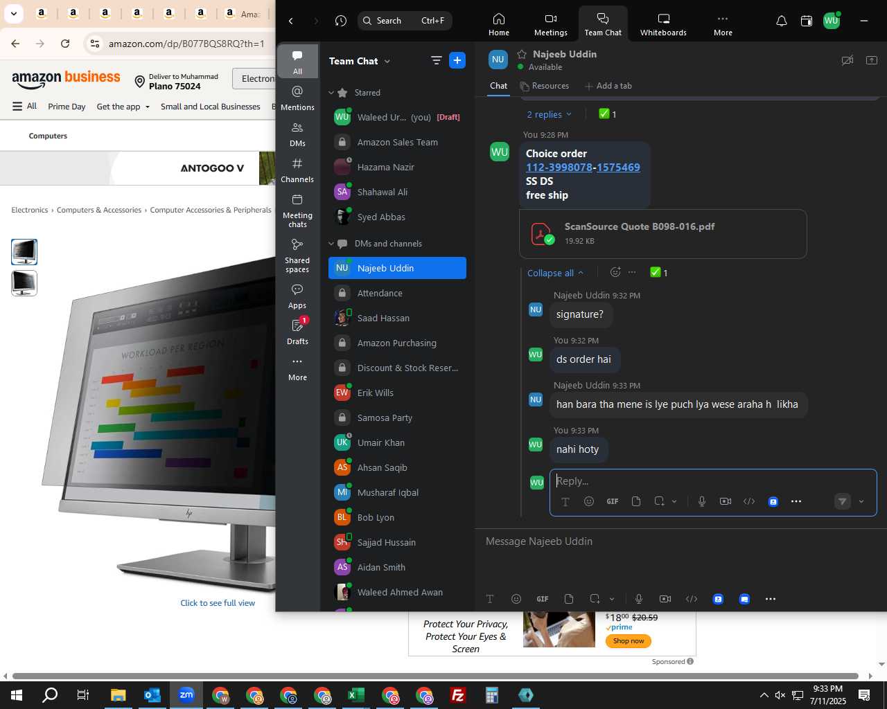887x709 pixels.
Task: Insert code snippet in reply box
Action: coord(749,501)
